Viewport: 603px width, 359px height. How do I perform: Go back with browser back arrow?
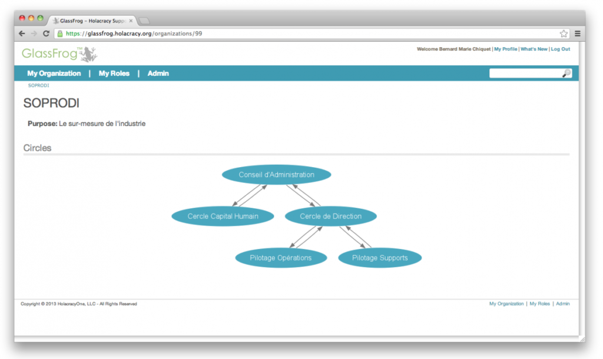pyautogui.click(x=22, y=34)
